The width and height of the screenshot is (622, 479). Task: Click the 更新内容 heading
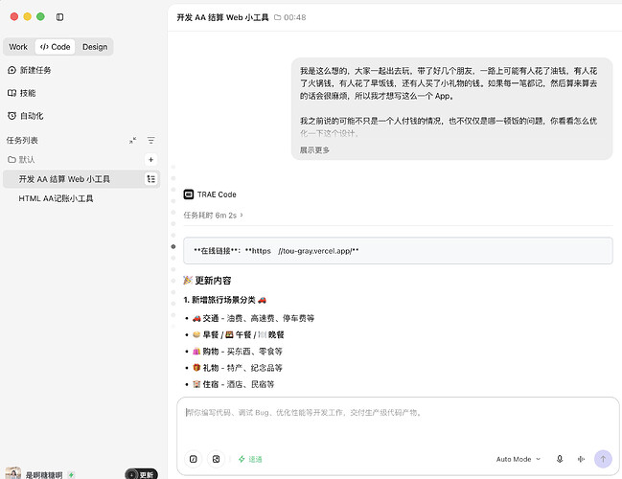coord(207,281)
